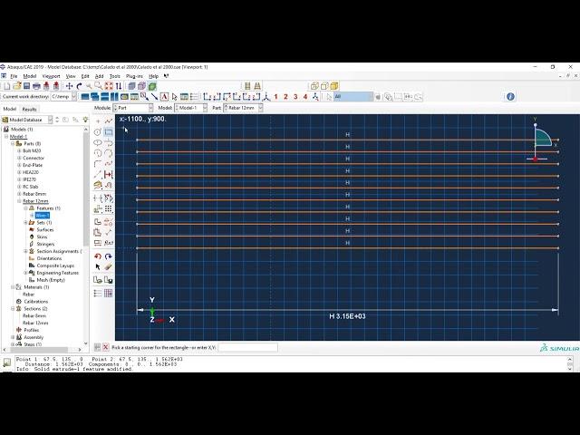Viewport: 580px width, 435px height.
Task: Click the H 3.15E+03 dimension label
Action: click(x=347, y=316)
